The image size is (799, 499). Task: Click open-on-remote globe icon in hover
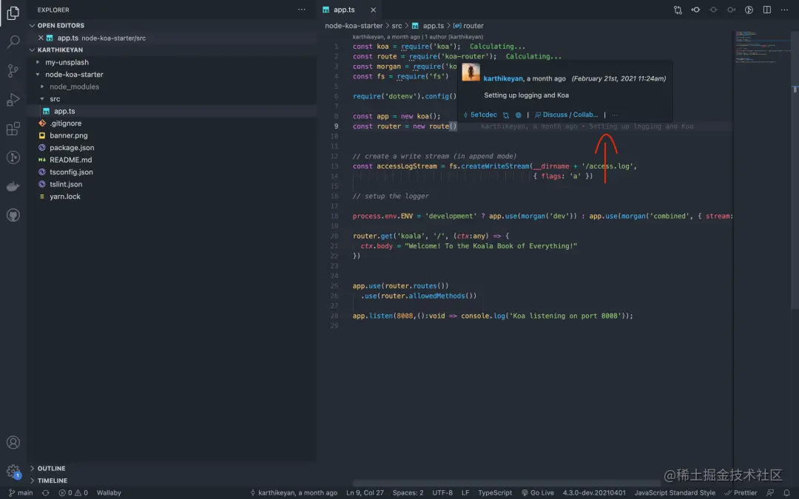[518, 115]
